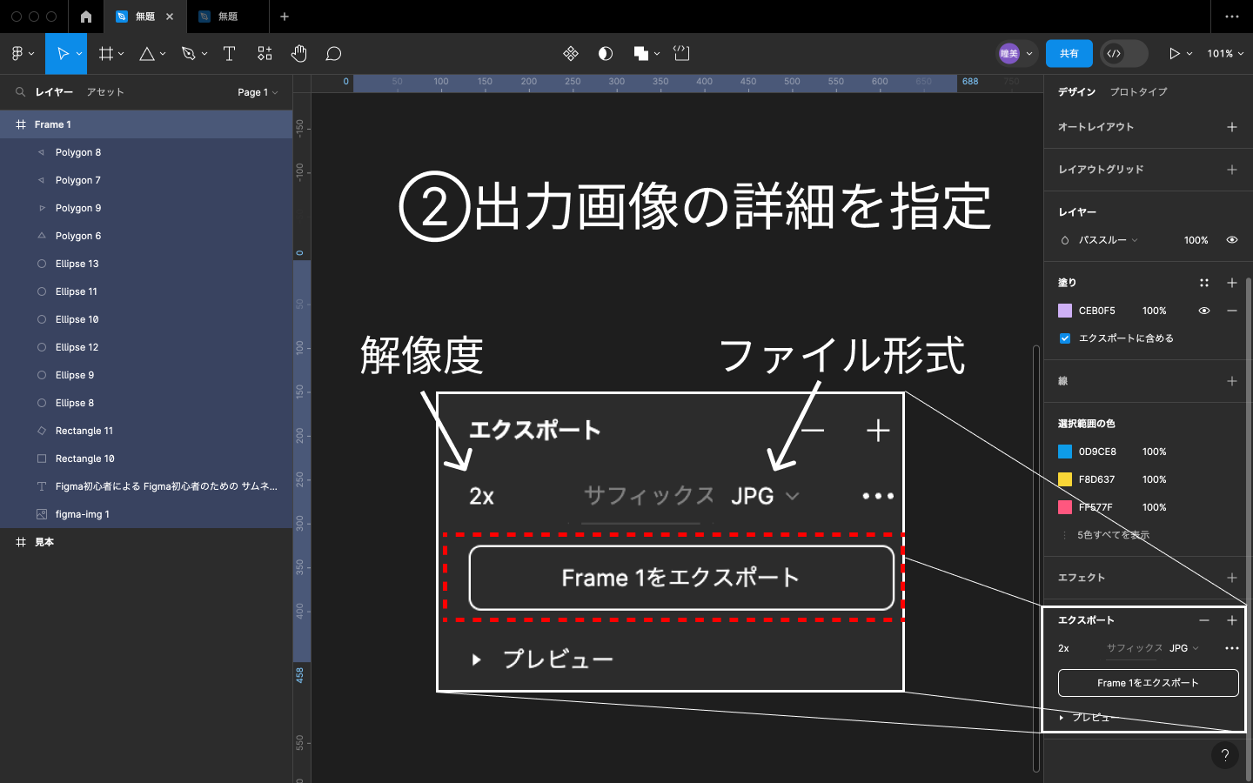Uncheck the エクスポートに含める checkbox
This screenshot has height=783, width=1253.
pos(1065,338)
